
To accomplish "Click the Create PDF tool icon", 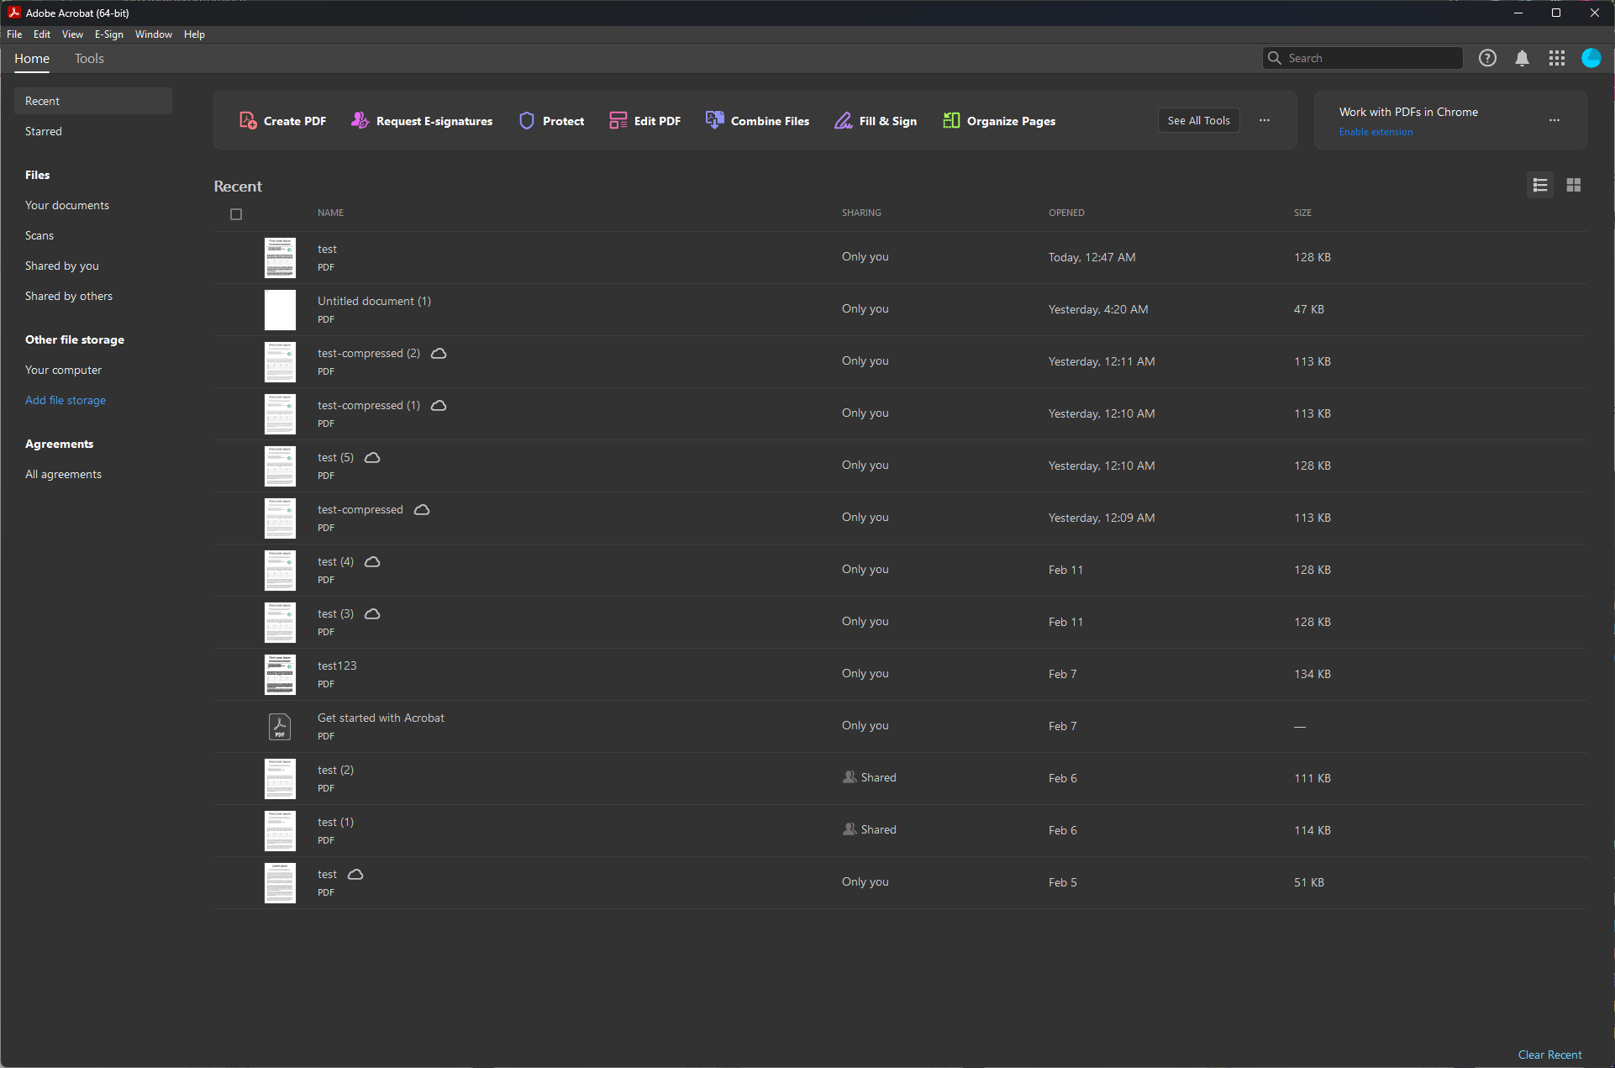I will 248,120.
